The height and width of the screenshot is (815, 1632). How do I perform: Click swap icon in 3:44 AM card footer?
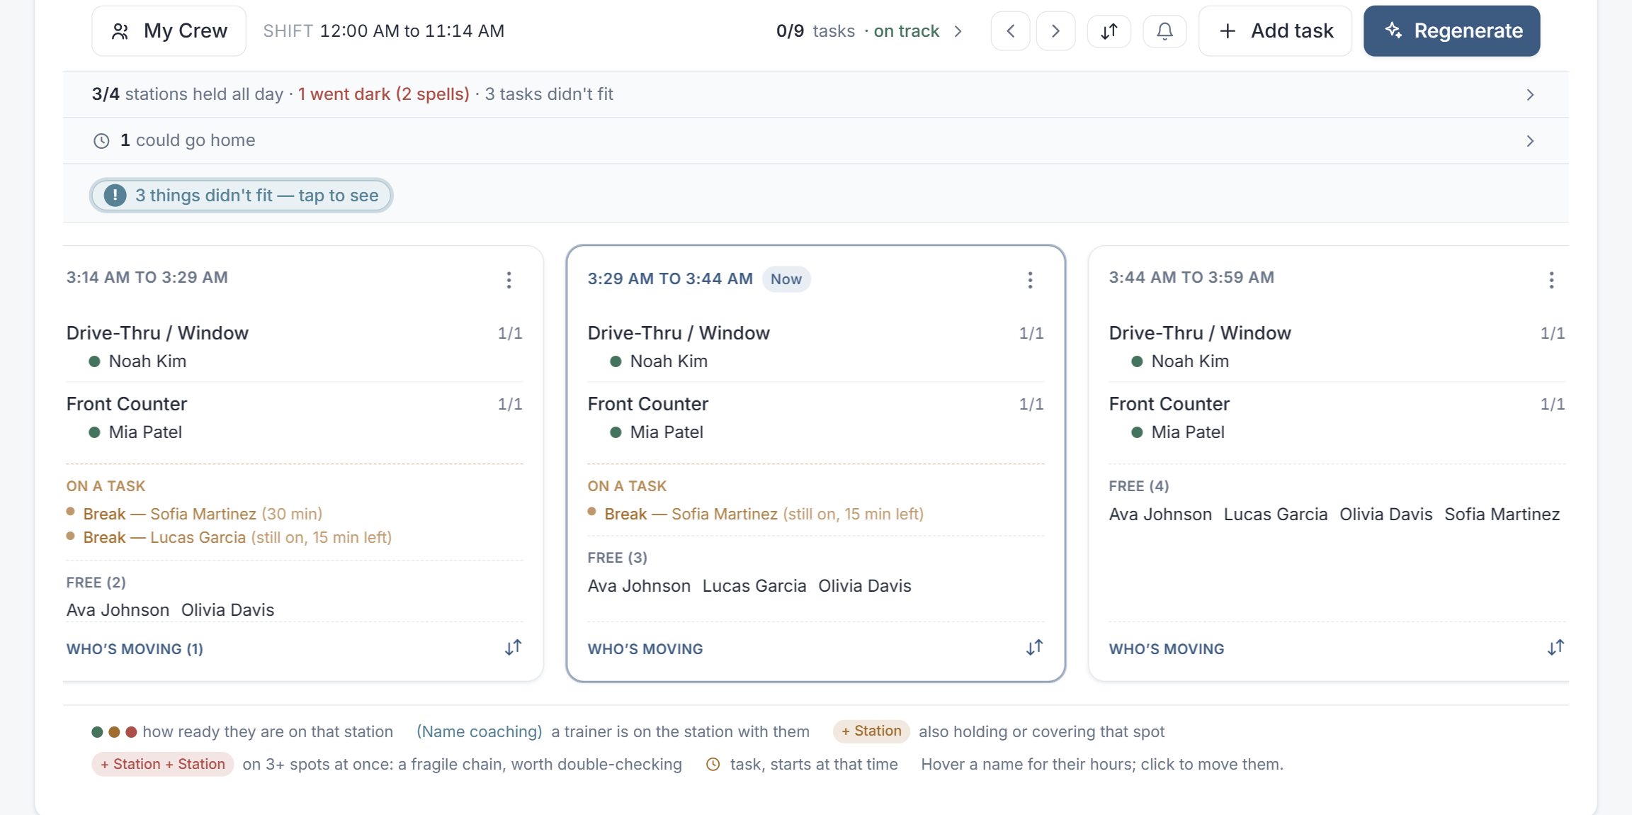1555,647
